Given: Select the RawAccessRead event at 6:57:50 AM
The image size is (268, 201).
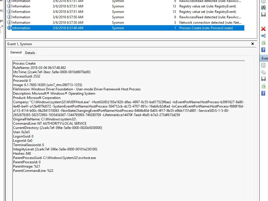Looking at the screenshot, I should pyautogui.click(x=125, y=17).
